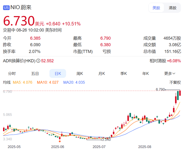
Task: Open the 不复权 adjustment selector
Action: [175, 82]
